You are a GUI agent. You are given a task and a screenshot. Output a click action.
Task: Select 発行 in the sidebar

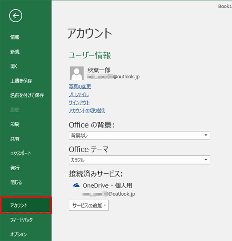15,168
